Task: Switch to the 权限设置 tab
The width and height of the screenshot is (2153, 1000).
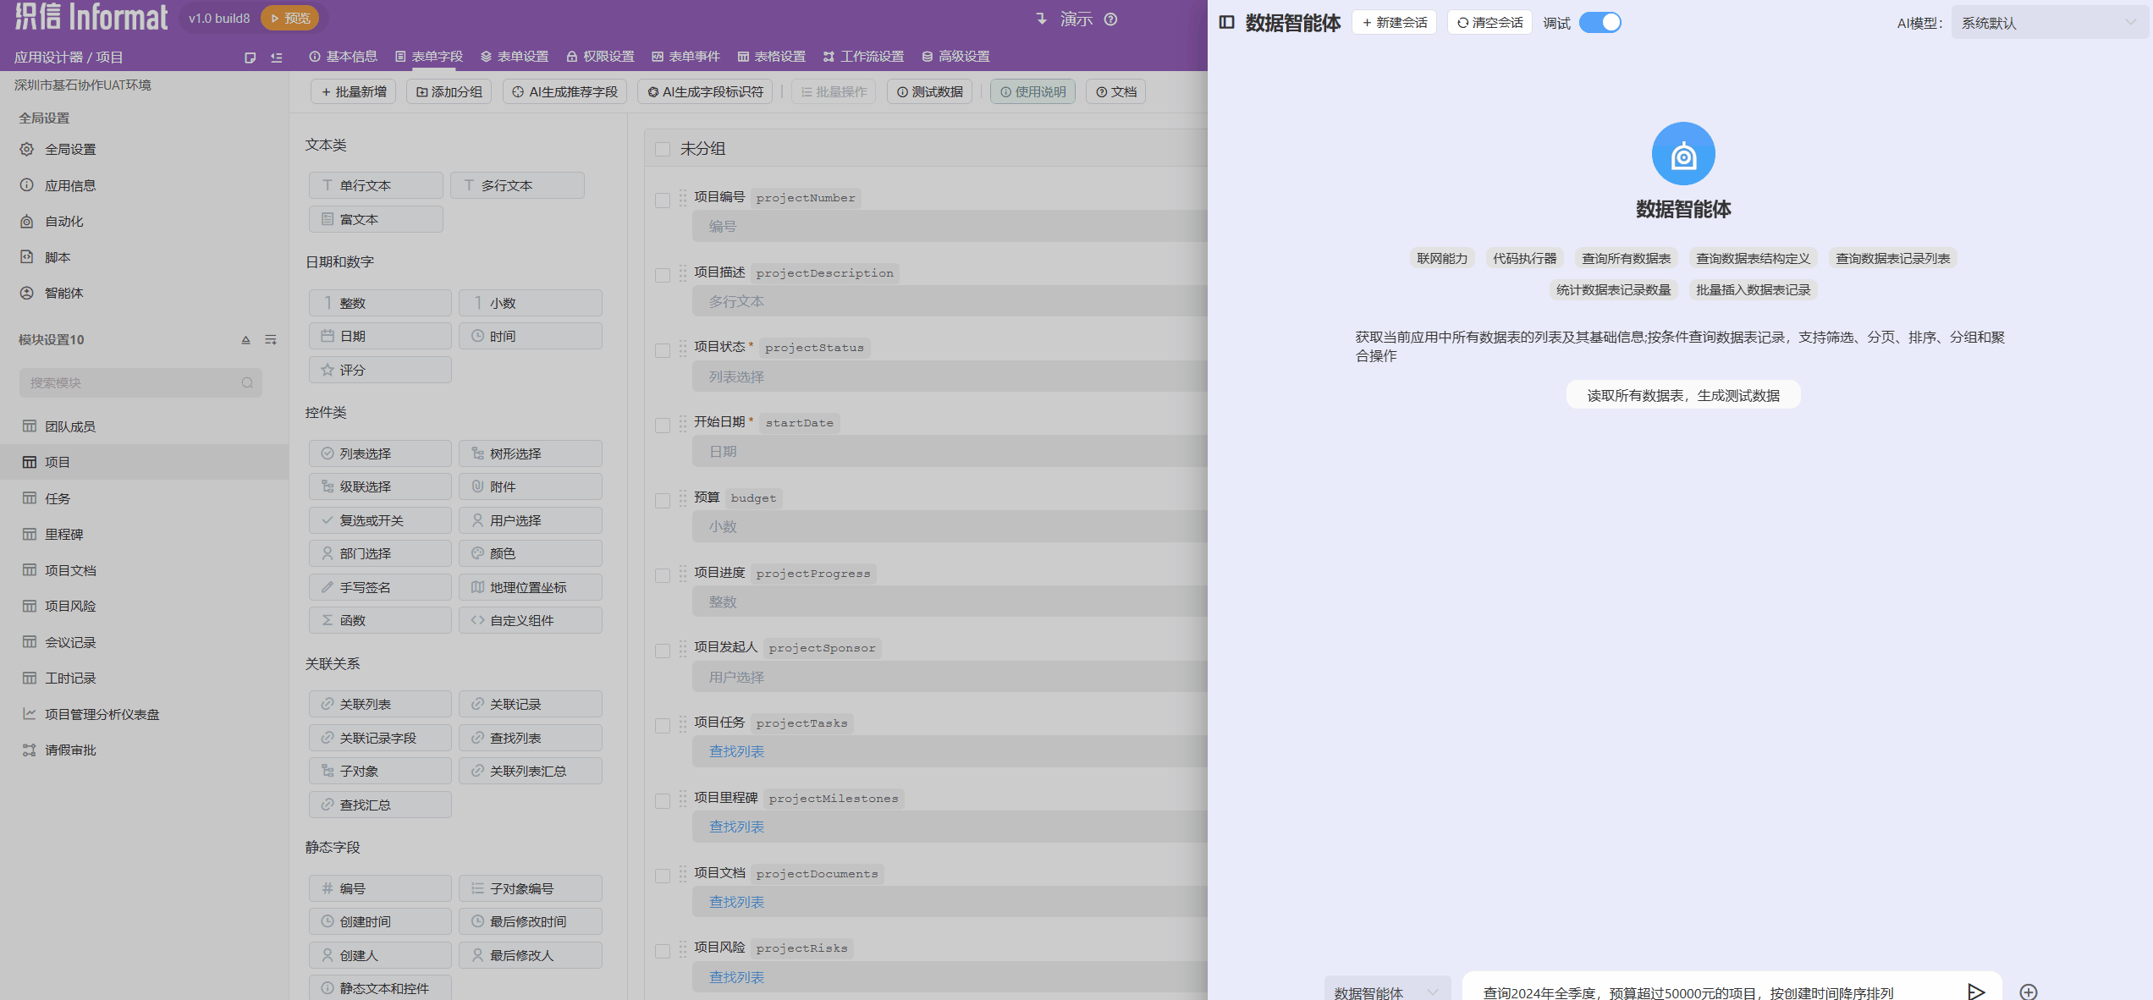Action: coord(600,57)
